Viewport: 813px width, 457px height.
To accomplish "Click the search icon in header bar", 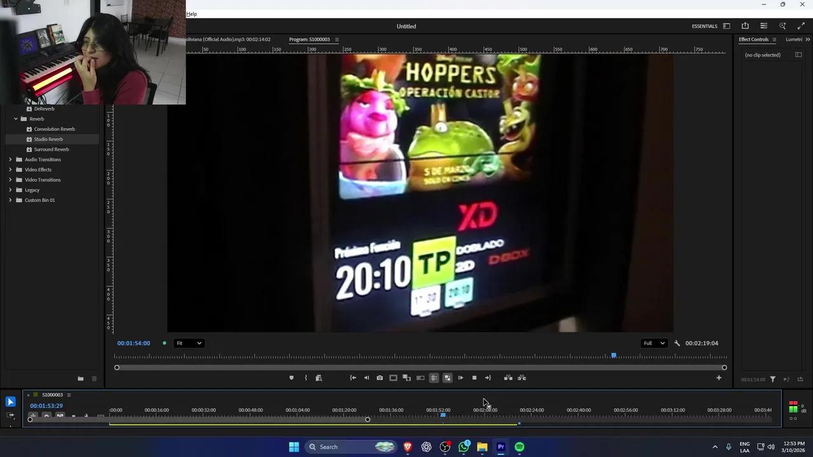I will point(783,26).
